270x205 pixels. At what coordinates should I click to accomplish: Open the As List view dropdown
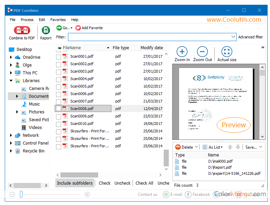coord(213,147)
